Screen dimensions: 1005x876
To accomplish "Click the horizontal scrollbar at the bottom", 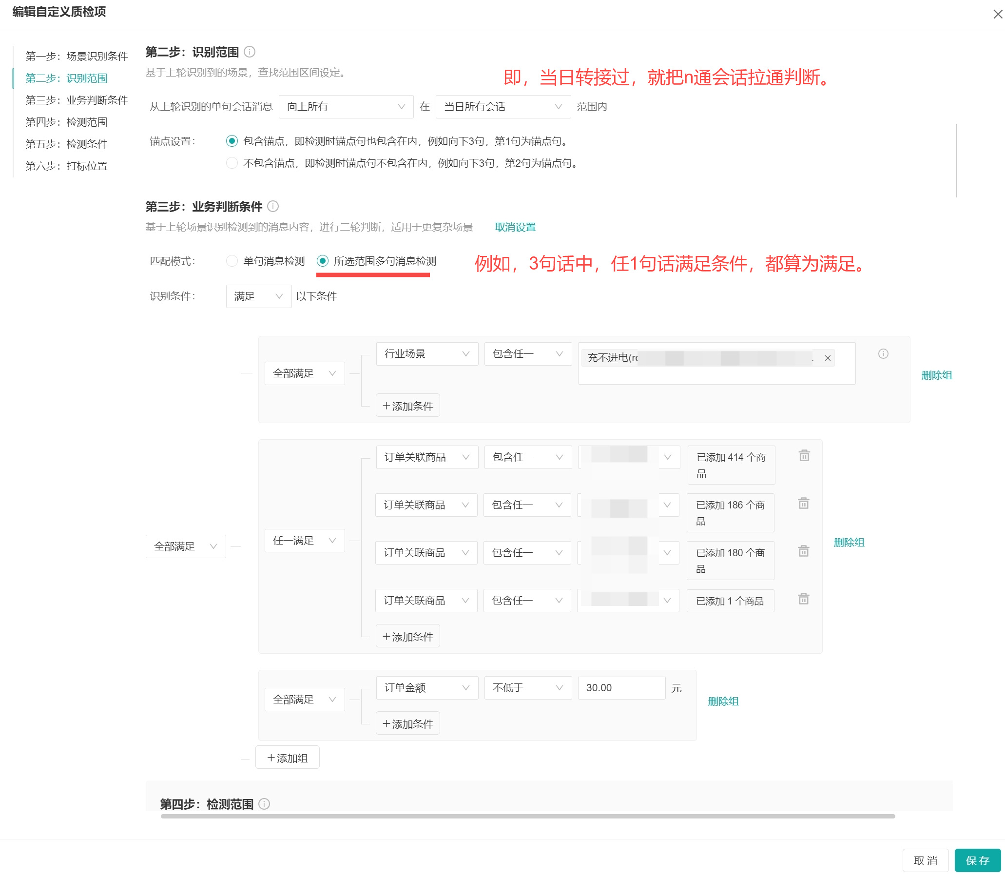I will [x=528, y=816].
